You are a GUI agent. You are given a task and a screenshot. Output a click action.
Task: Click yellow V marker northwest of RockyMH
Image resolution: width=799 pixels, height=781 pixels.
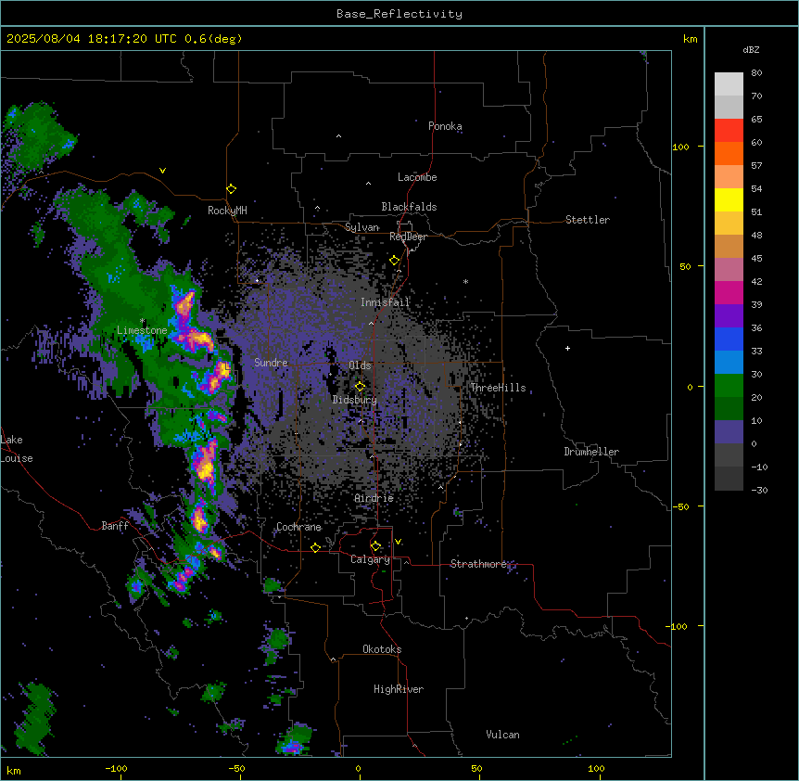tap(162, 171)
